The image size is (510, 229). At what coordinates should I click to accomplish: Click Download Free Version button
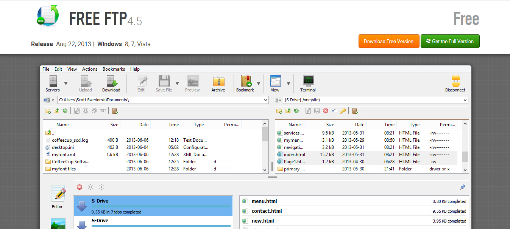click(389, 41)
